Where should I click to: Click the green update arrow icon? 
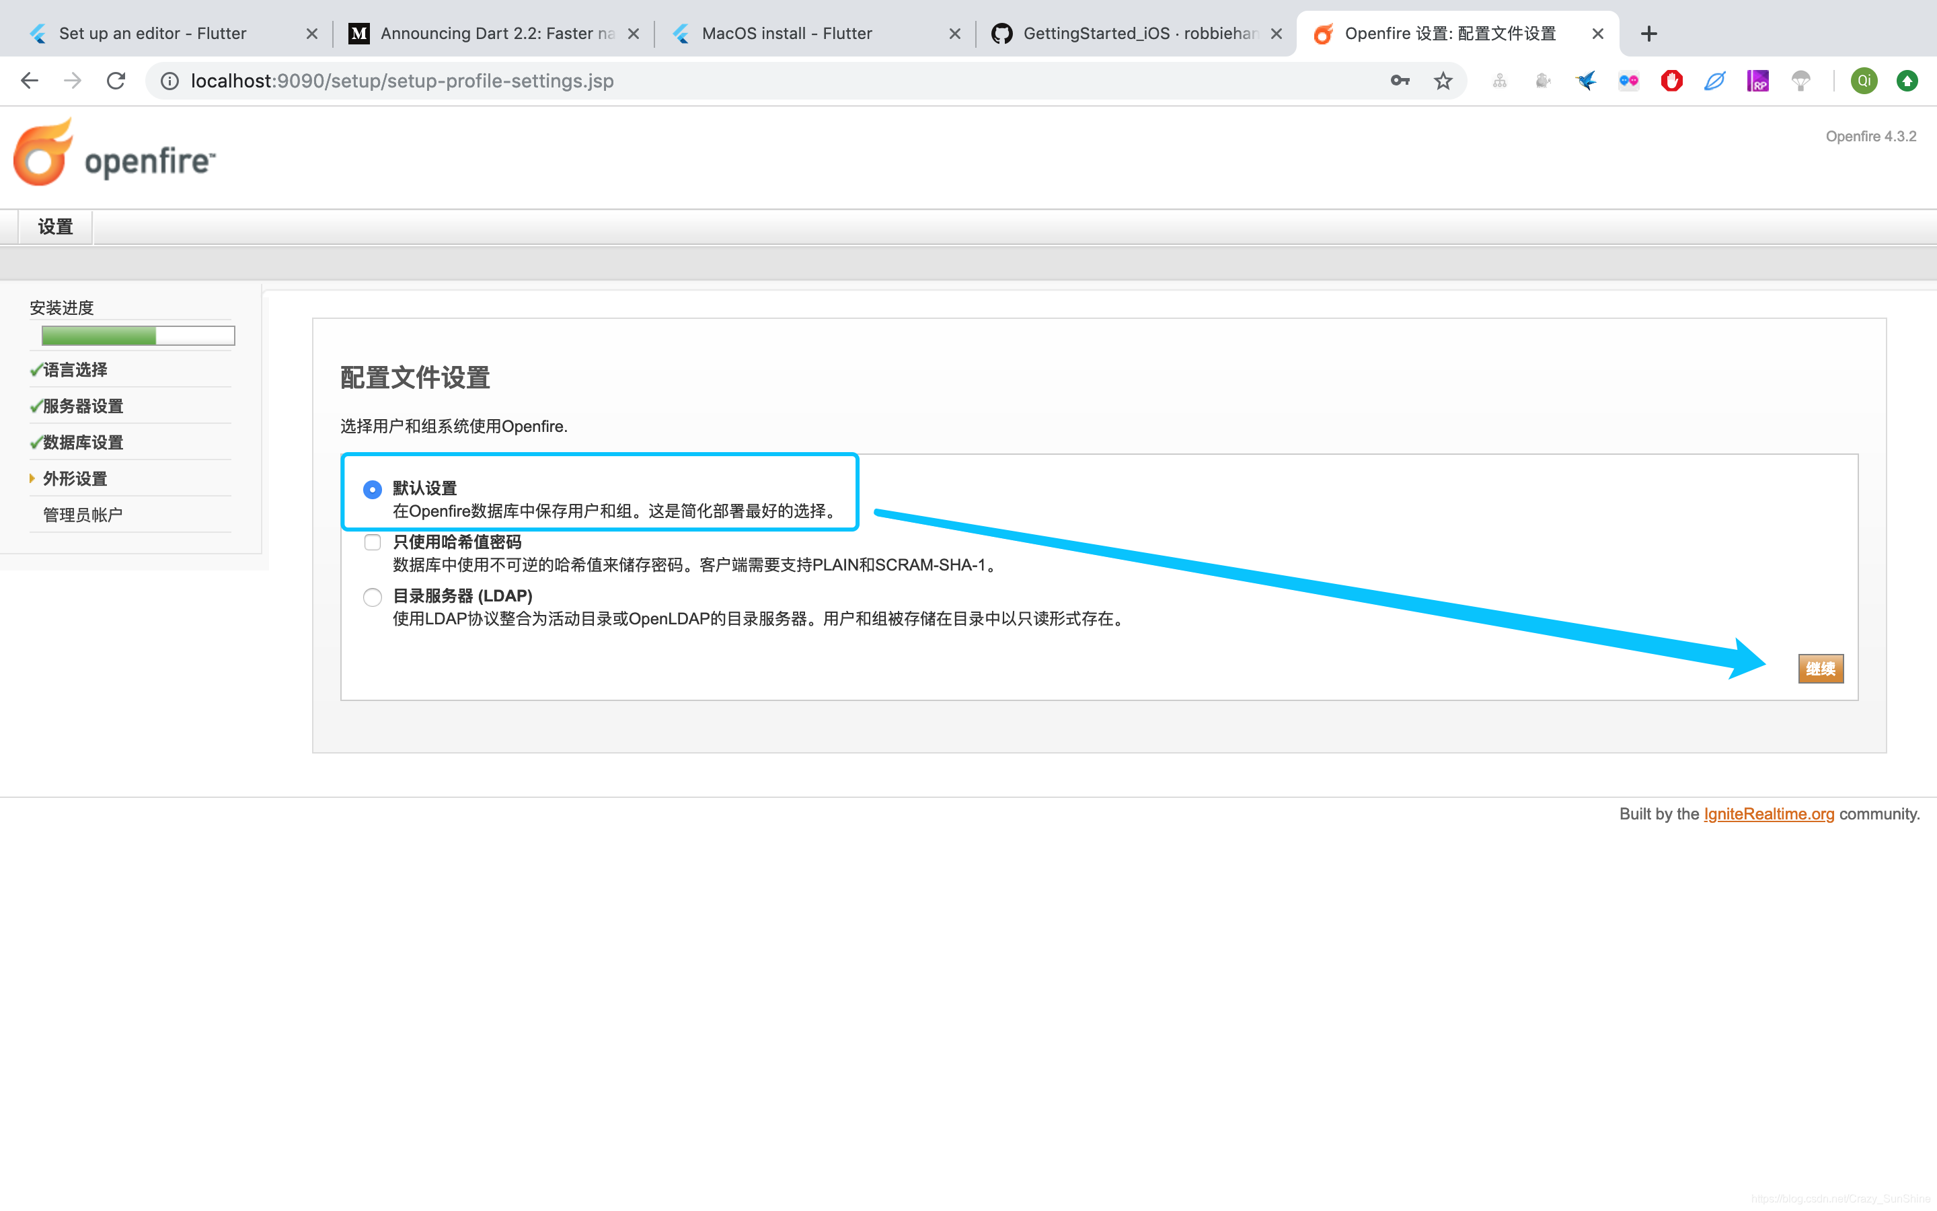tap(1907, 81)
